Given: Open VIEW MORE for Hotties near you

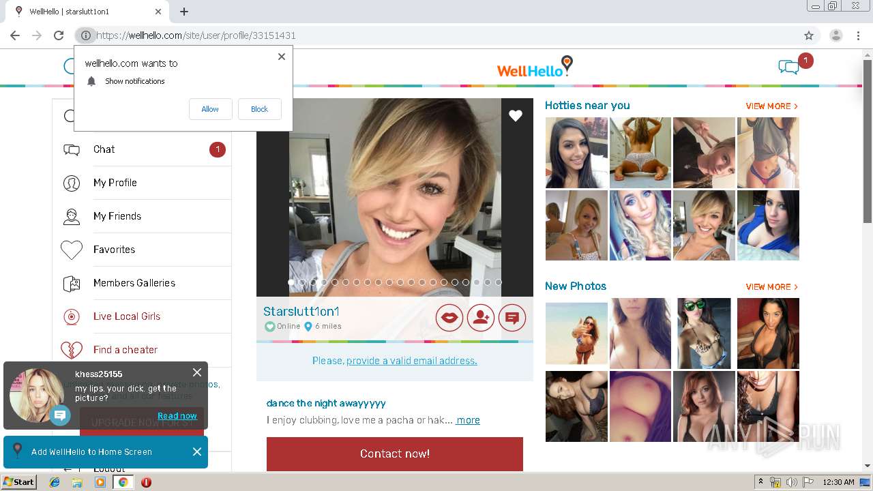Looking at the screenshot, I should [x=771, y=106].
